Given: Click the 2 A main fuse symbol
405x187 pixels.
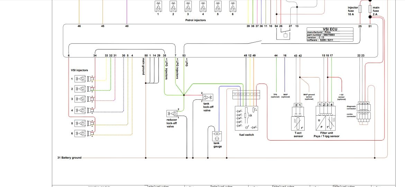Looking at the screenshot, I should point(370,9).
